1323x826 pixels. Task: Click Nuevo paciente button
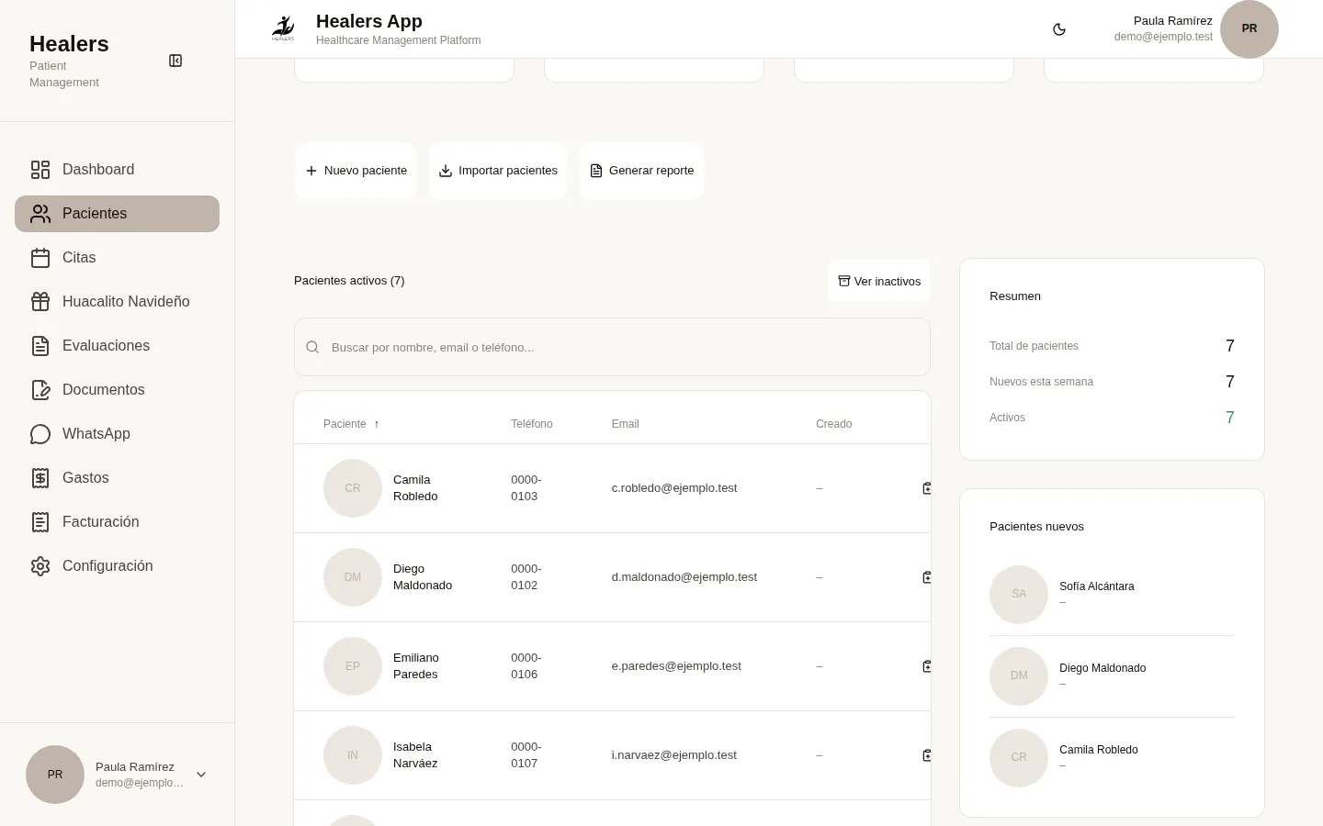(356, 171)
